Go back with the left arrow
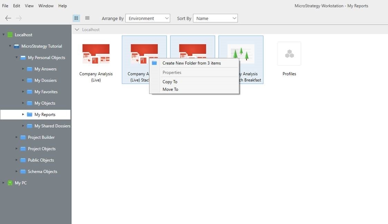 [x=8, y=18]
